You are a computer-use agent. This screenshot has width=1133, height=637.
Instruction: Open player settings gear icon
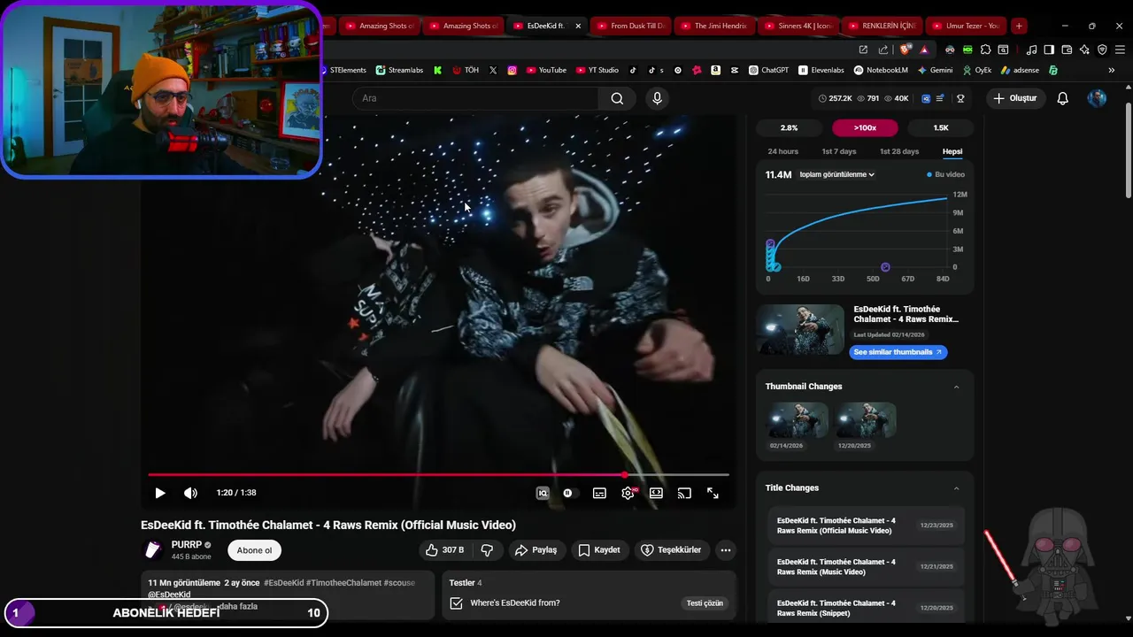click(628, 493)
